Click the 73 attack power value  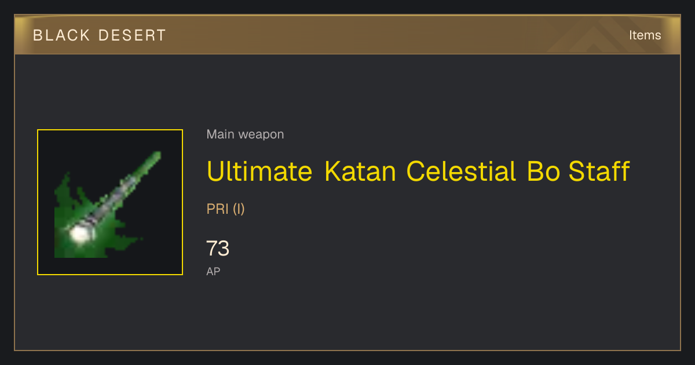pos(218,249)
